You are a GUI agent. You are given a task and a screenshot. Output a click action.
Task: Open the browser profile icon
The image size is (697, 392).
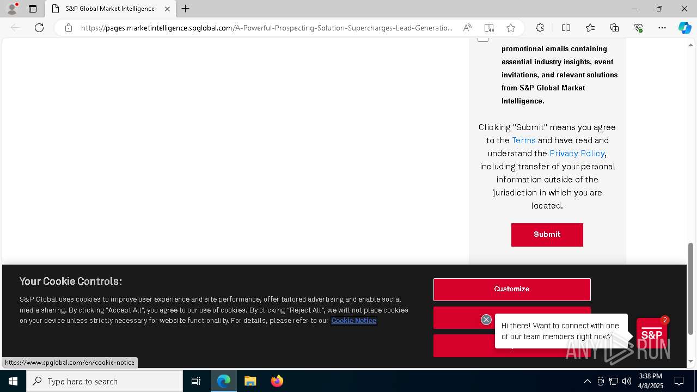pyautogui.click(x=12, y=9)
